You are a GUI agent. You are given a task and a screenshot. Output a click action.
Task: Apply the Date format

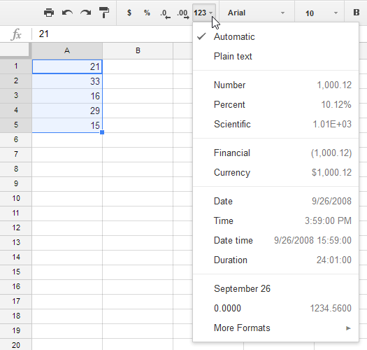pos(275,201)
